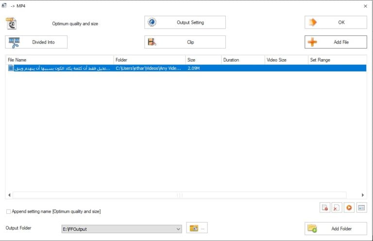373x241 pixels.
Task: Click the MP4 format icon
Action: point(11,23)
